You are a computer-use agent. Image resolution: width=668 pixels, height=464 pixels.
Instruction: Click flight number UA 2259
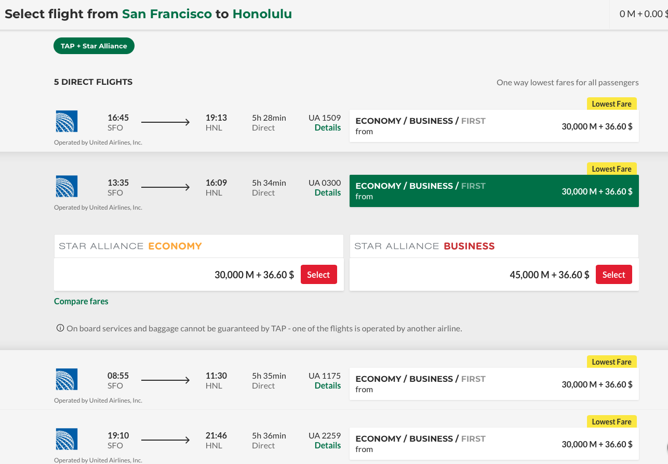(325, 435)
